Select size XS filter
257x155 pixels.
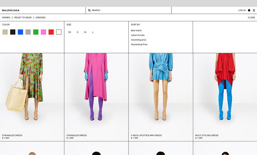coord(70,32)
